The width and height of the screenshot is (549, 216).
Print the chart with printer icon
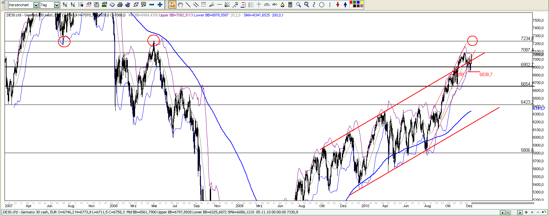(120, 5)
